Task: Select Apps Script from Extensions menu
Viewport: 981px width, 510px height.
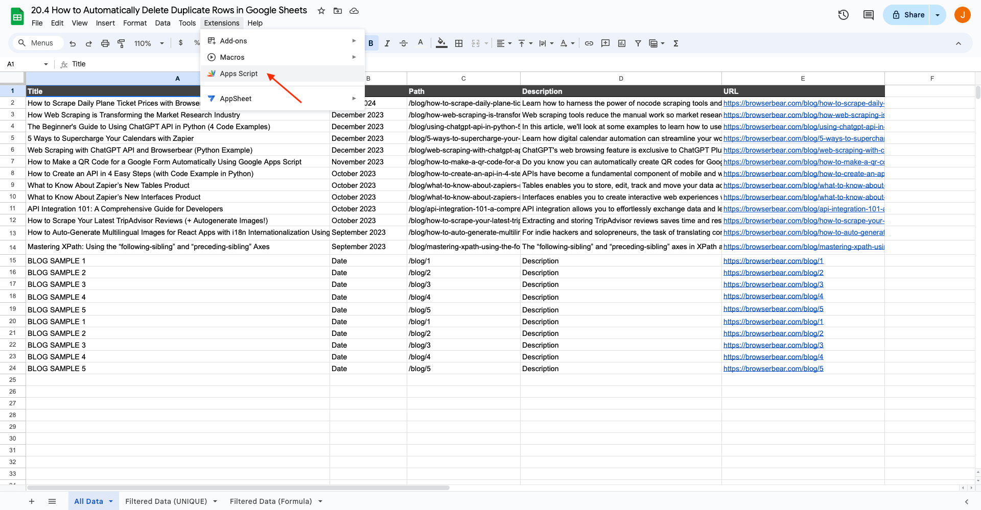Action: 239,74
